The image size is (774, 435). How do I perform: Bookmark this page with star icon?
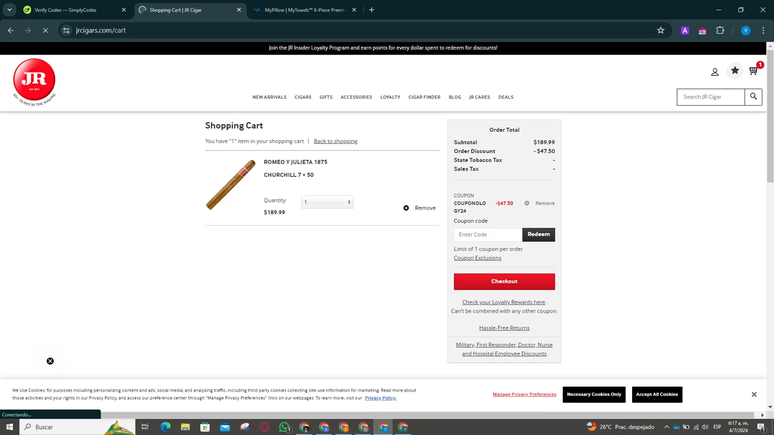tap(660, 30)
